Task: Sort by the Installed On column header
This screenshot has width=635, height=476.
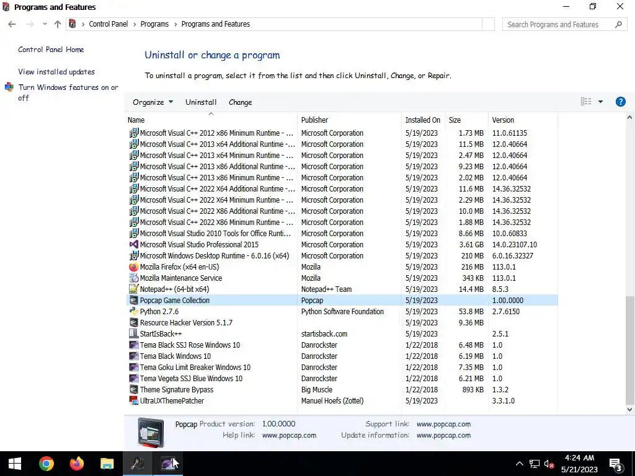Action: (x=423, y=120)
